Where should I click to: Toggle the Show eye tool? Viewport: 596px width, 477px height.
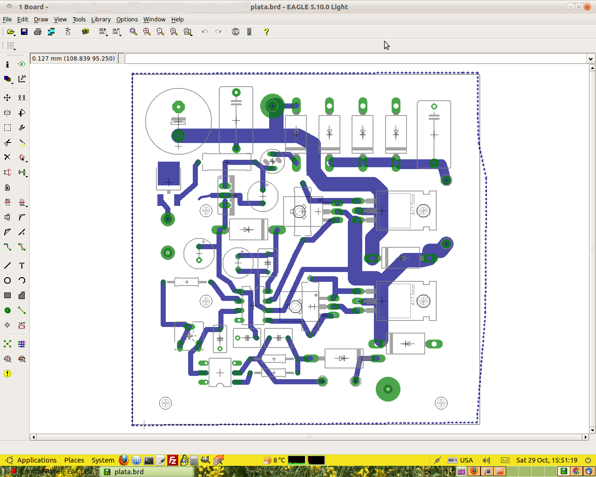pyautogui.click(x=22, y=64)
